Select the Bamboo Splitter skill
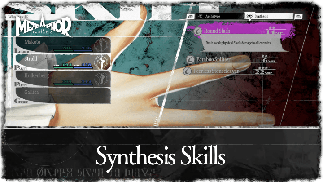The image size is (323, 182). pos(232,59)
